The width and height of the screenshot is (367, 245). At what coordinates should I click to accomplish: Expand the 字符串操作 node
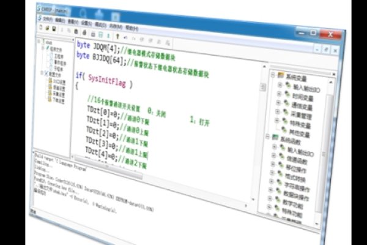point(271,181)
